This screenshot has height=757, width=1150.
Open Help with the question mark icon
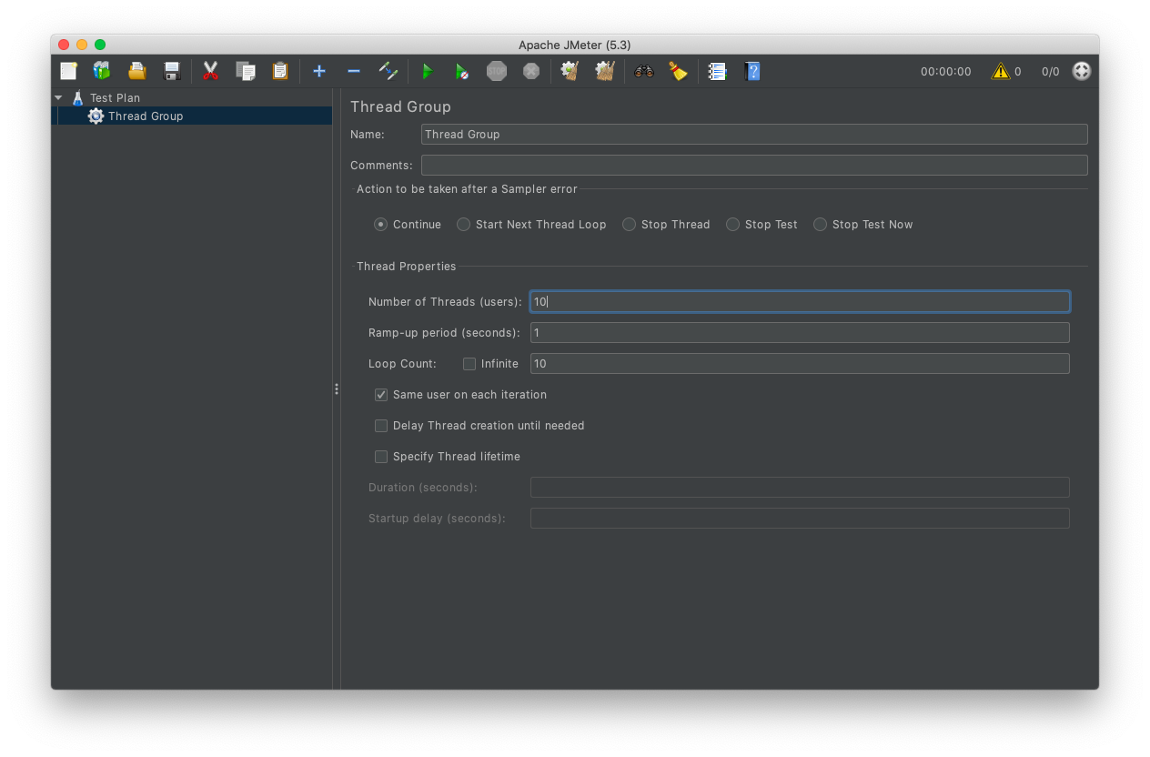point(752,71)
